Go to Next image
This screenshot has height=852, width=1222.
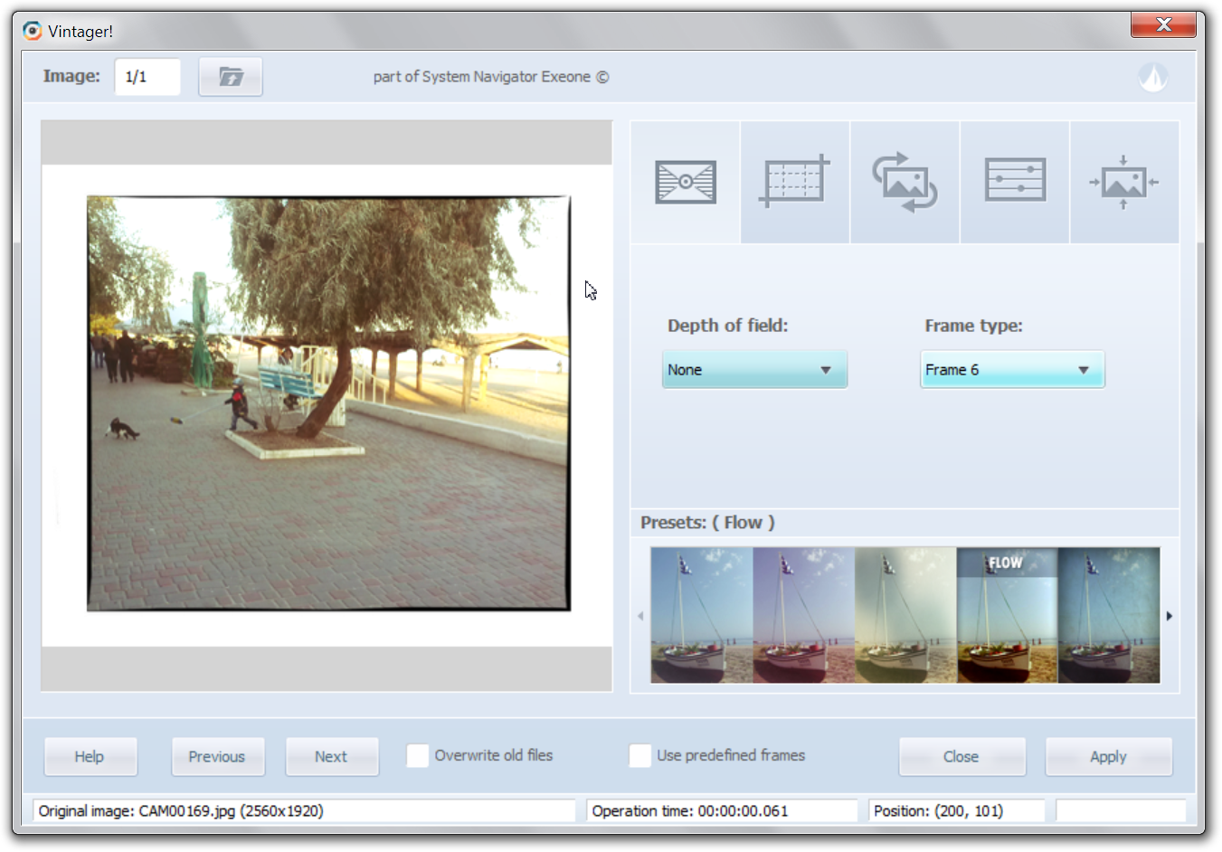332,756
